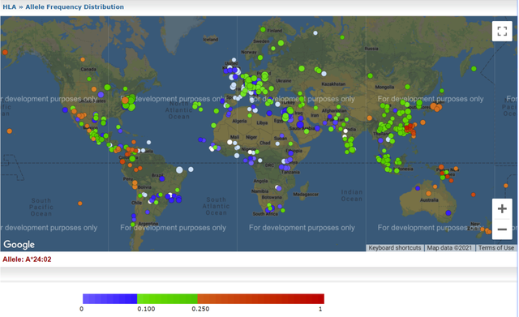The height and width of the screenshot is (317, 519).
Task: Click the Allele: A*24:02 label
Action: [27, 259]
